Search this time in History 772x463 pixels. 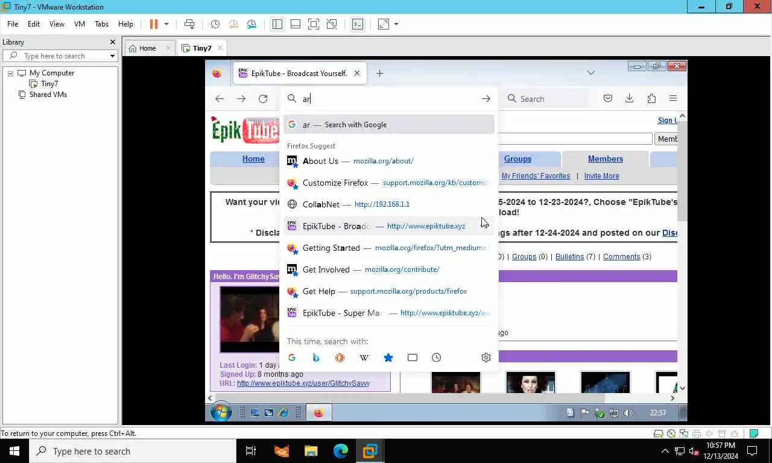coord(437,357)
